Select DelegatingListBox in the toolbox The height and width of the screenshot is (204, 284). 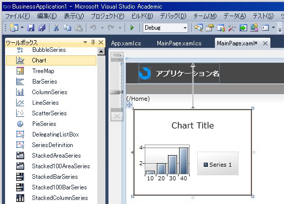tap(51, 134)
